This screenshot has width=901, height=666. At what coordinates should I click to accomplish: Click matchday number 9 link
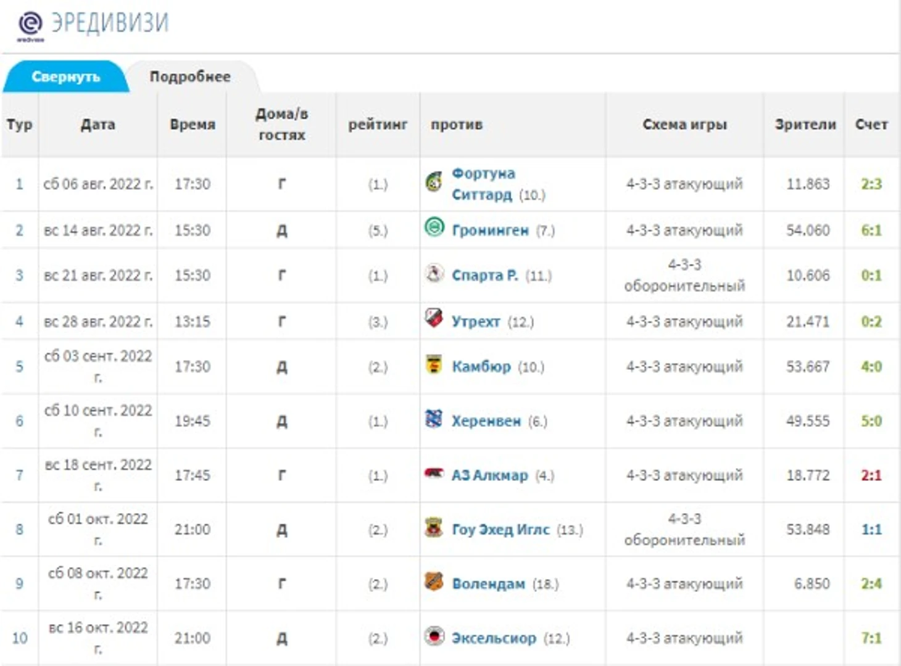pyautogui.click(x=19, y=583)
